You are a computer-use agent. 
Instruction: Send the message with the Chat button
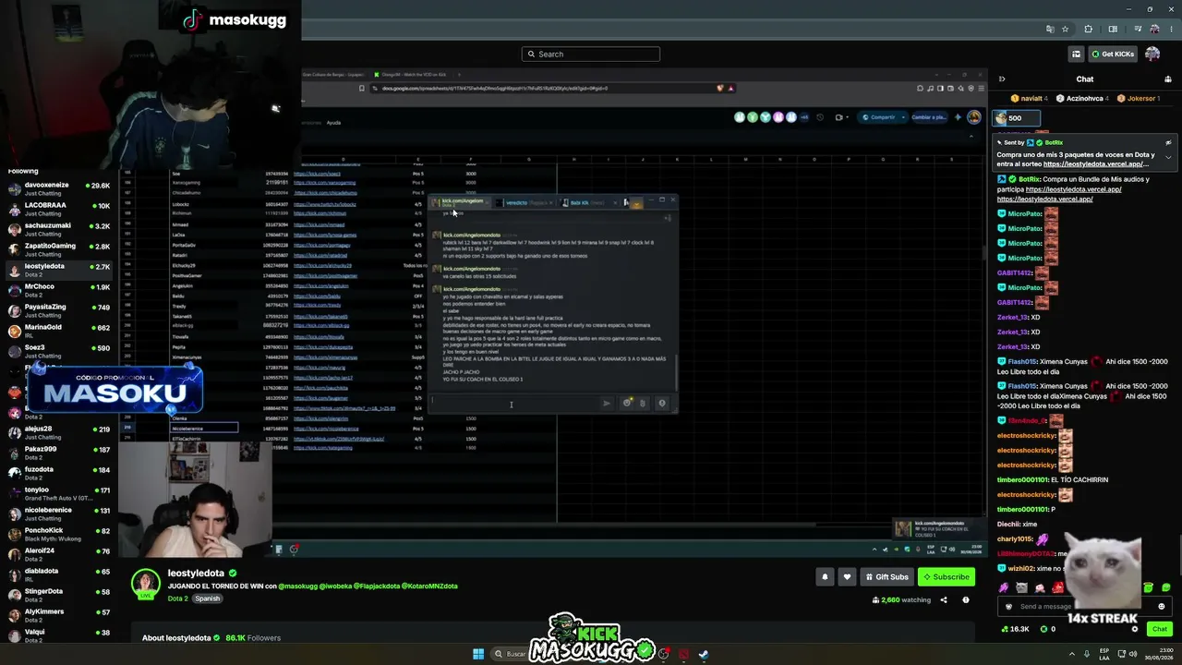(1160, 629)
